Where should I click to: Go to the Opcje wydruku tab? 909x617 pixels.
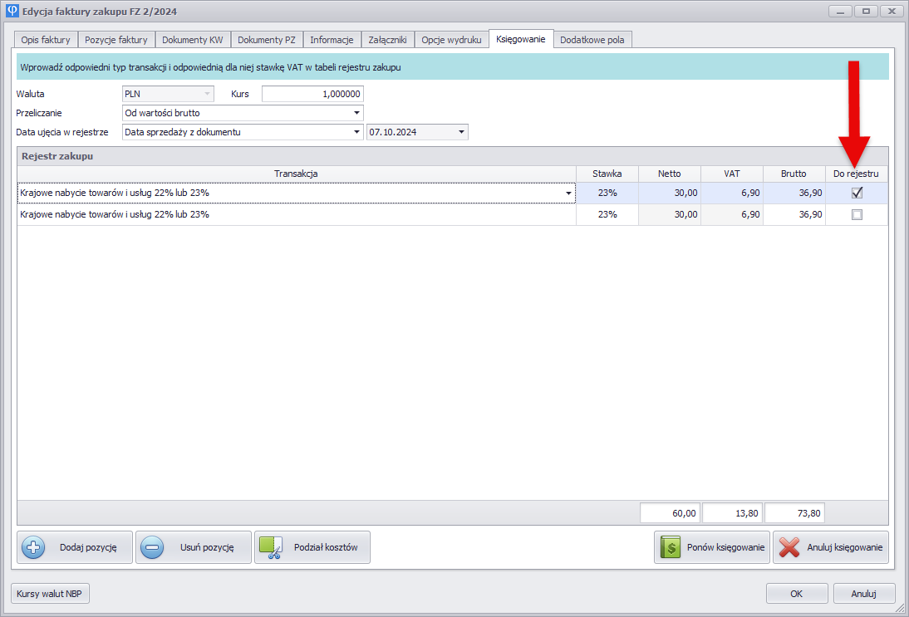(x=451, y=40)
